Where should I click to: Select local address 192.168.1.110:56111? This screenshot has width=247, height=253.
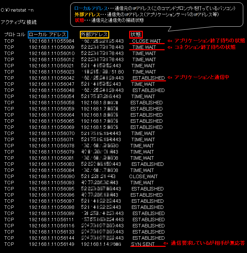coord(51,220)
